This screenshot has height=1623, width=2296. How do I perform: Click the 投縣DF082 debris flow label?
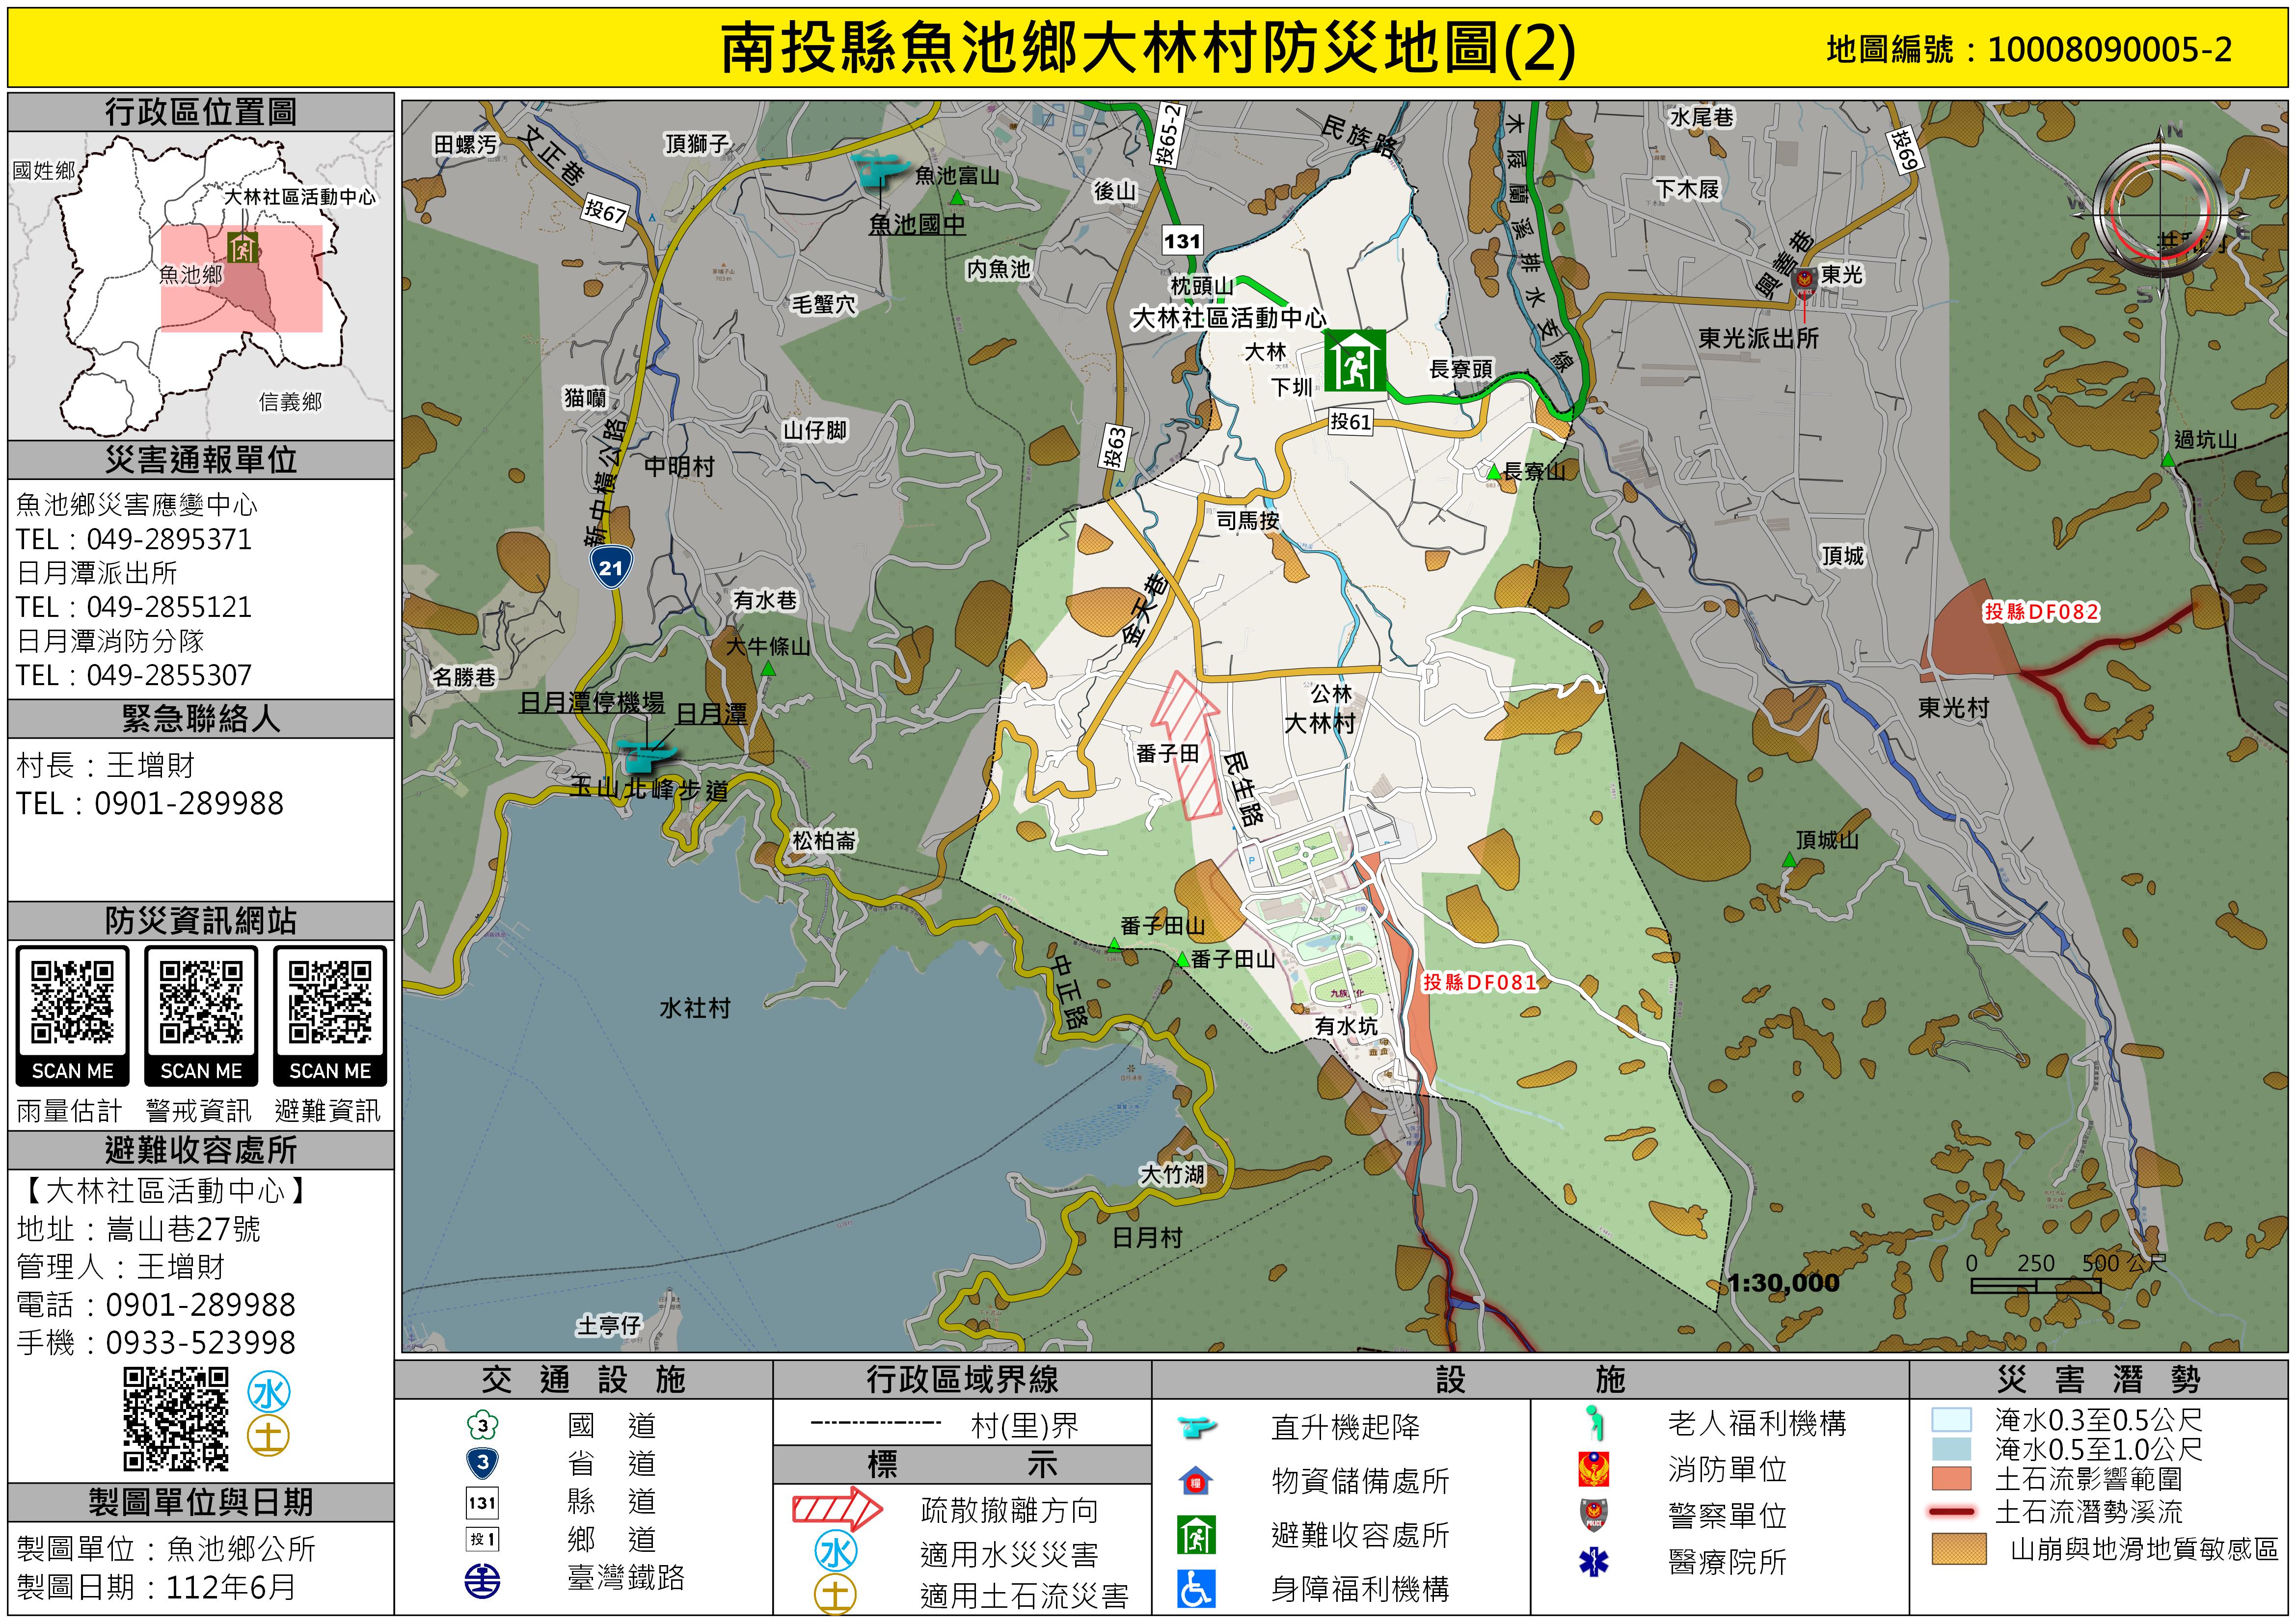(2041, 611)
